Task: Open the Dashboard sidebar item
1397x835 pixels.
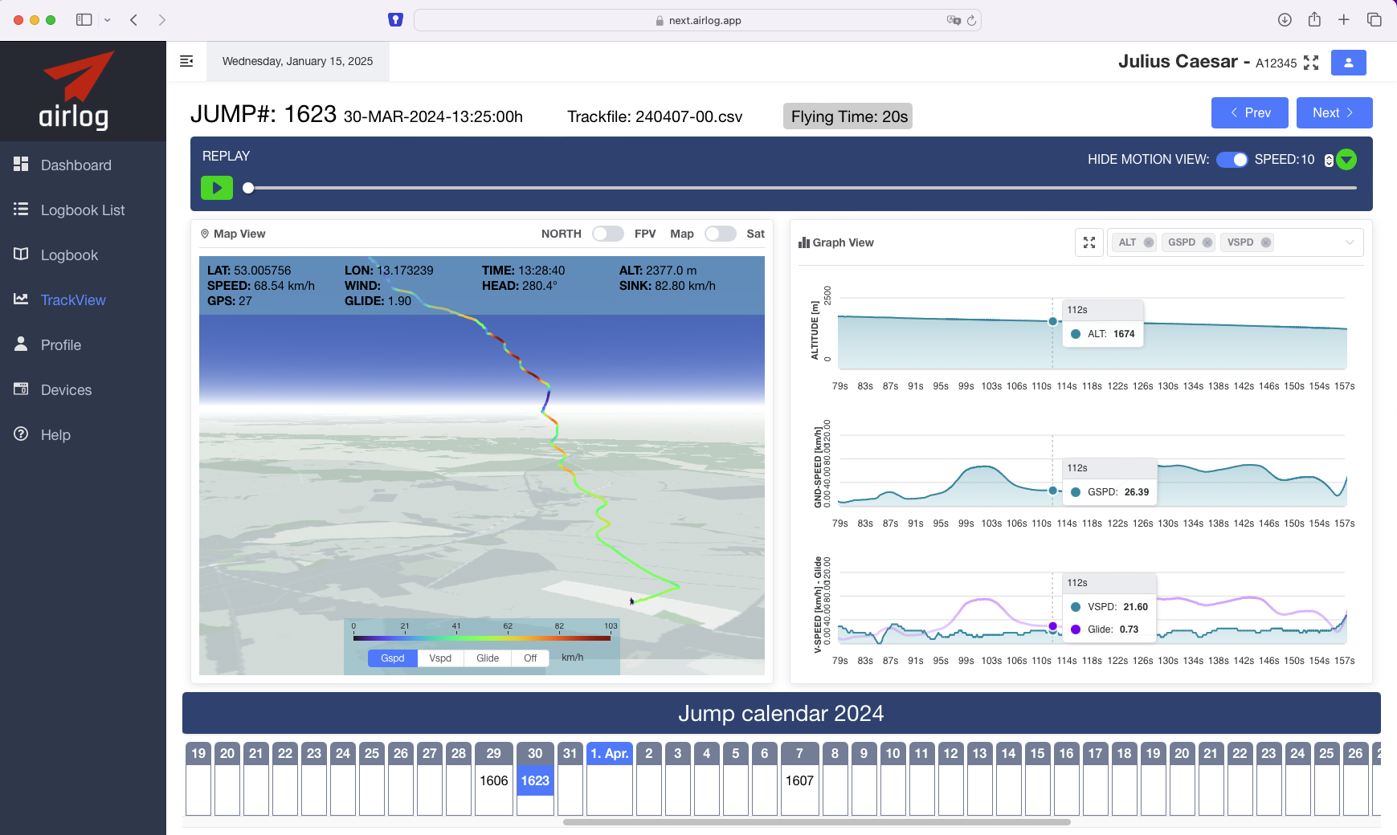Action: click(x=76, y=165)
